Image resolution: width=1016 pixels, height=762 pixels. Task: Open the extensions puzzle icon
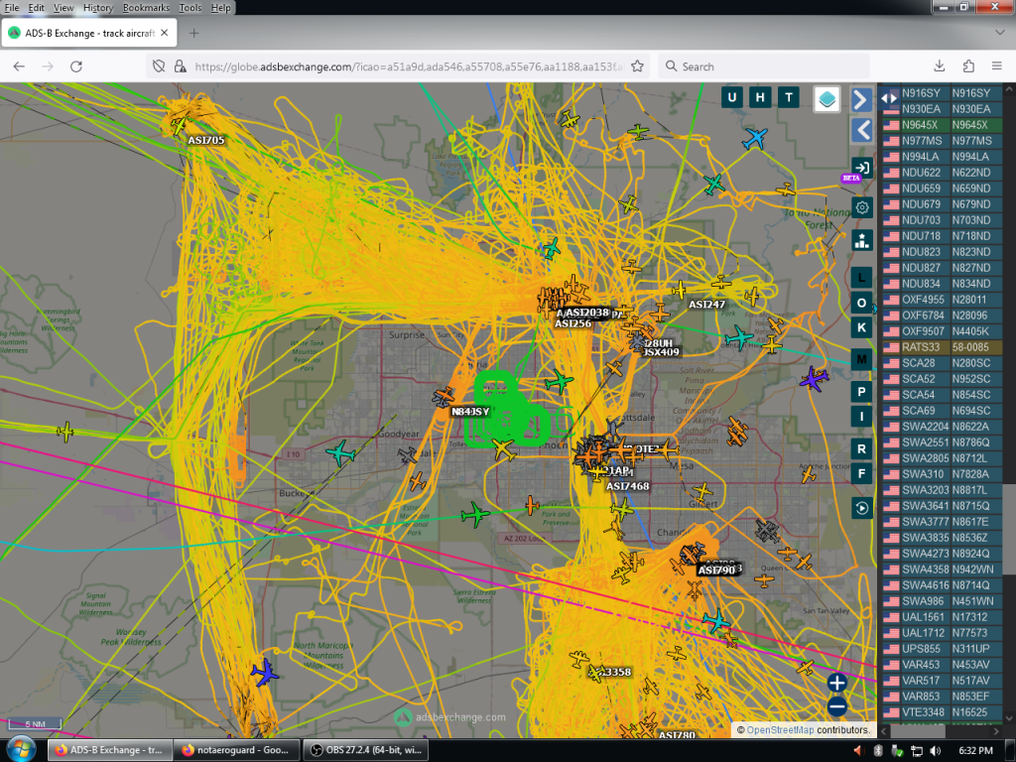[x=968, y=66]
